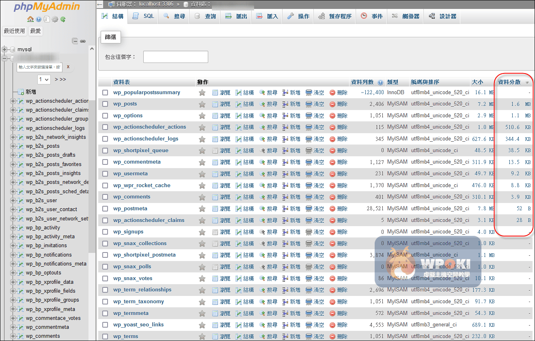Click the 包含這個字 filter text field

pyautogui.click(x=175, y=57)
